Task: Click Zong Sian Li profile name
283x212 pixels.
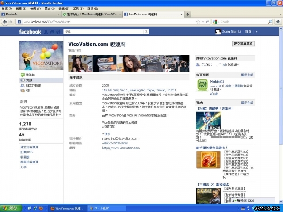Action: coord(232,31)
